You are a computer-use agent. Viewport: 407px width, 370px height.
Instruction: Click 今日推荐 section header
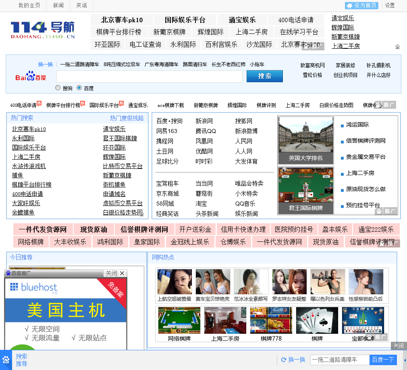point(21,257)
